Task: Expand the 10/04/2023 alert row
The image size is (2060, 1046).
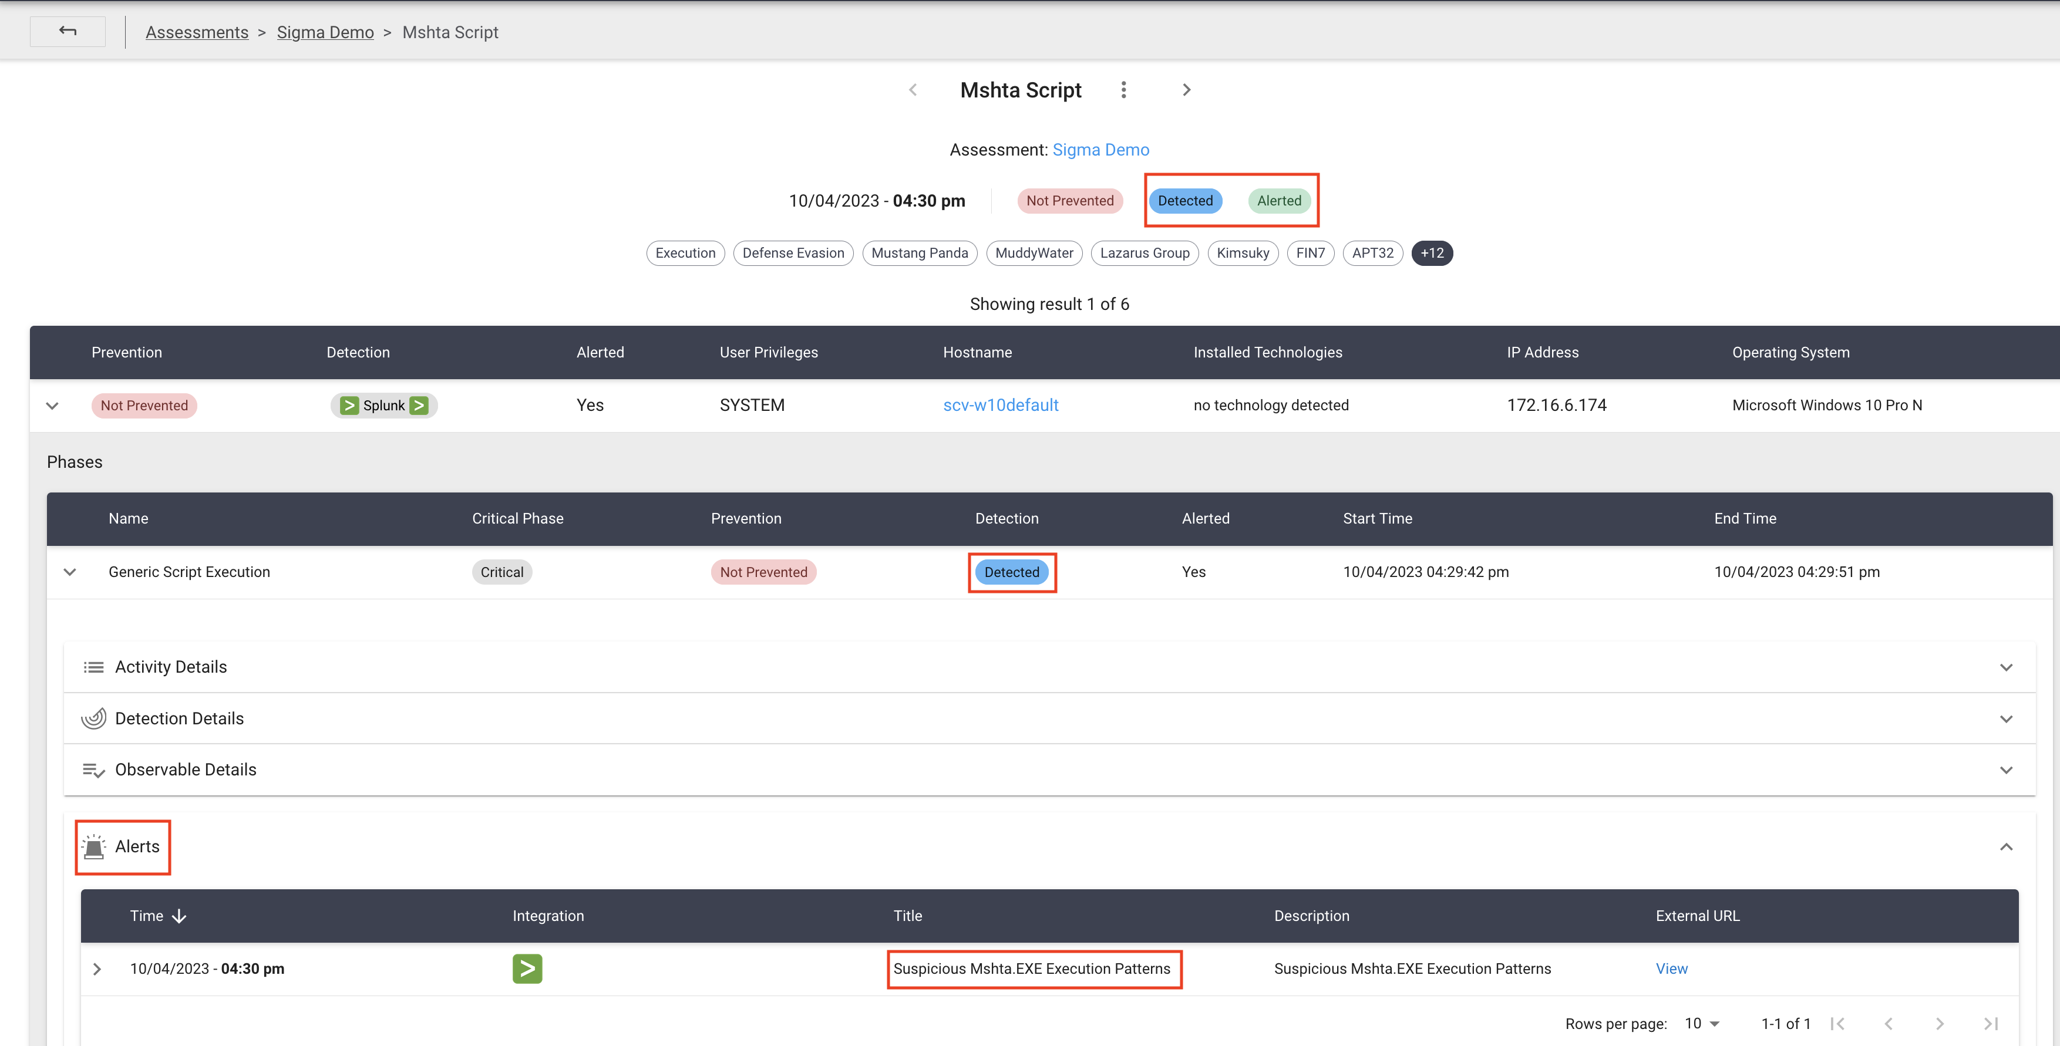Action: (x=97, y=969)
